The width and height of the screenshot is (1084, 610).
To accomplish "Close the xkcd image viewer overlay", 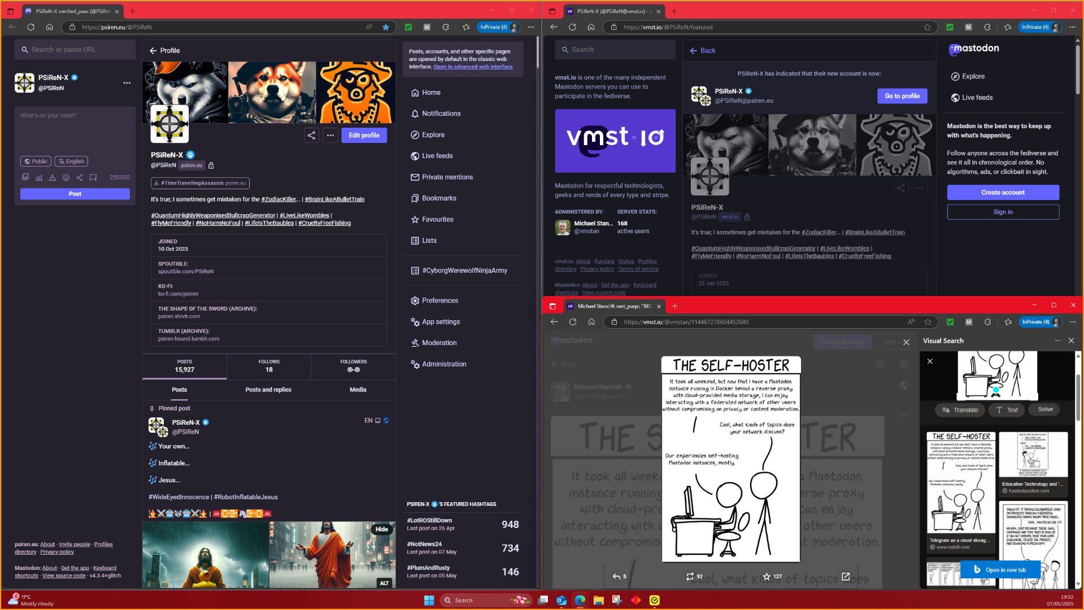I will [906, 342].
